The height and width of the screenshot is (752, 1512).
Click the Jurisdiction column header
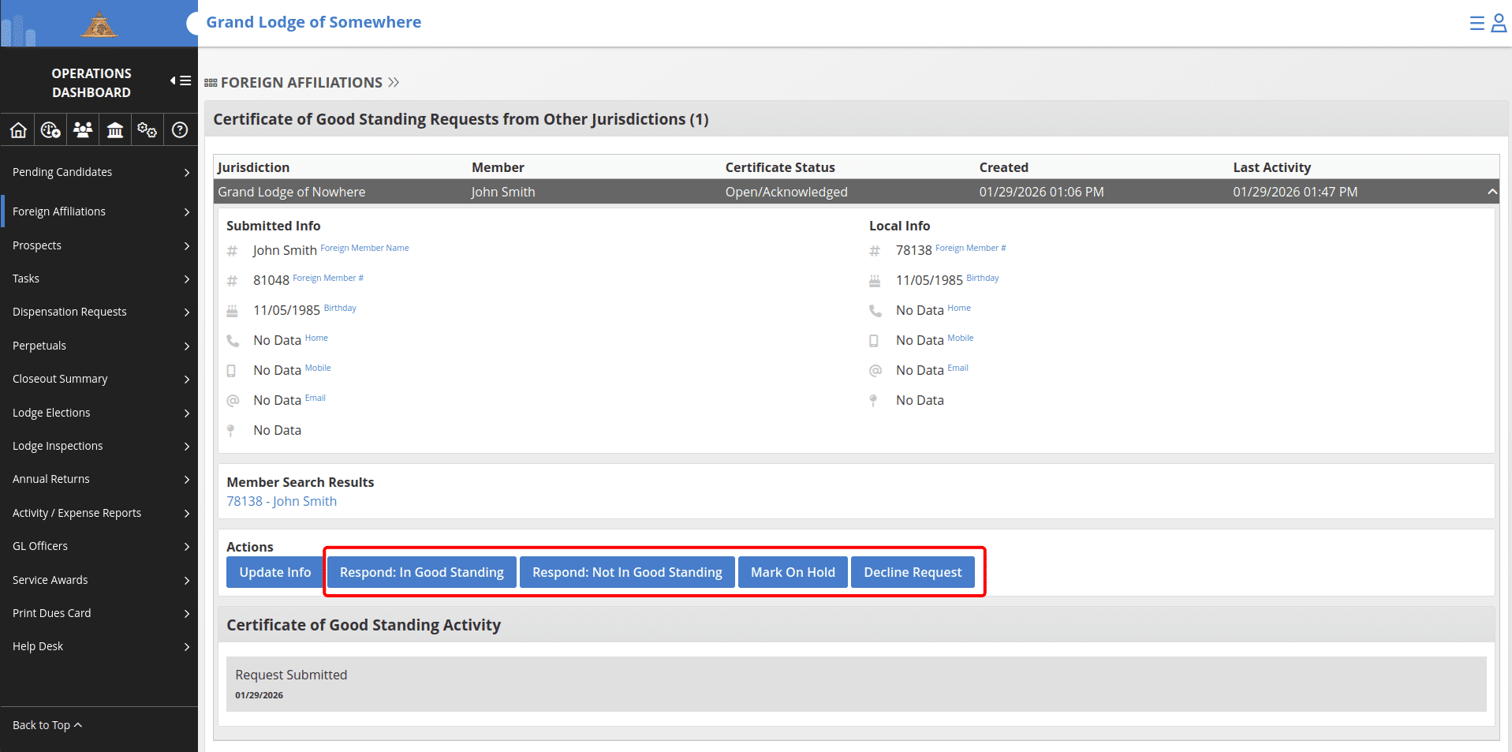254,167
